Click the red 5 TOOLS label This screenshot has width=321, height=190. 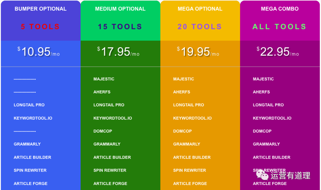pyautogui.click(x=40, y=27)
